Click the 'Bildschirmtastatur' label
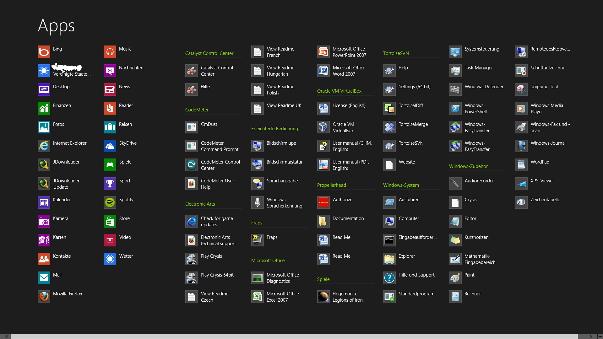Image resolution: width=603 pixels, height=339 pixels. 285,162
